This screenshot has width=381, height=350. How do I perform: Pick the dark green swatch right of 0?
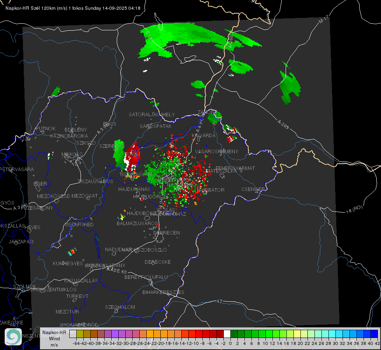point(234,334)
